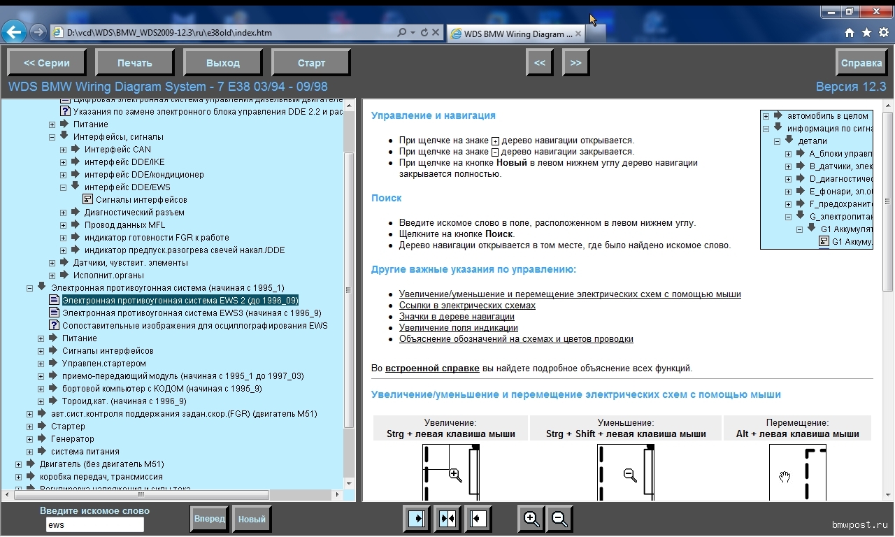The height and width of the screenshot is (537, 895).
Task: Click the navigation tree vertical scrollbar
Action: tap(349, 294)
